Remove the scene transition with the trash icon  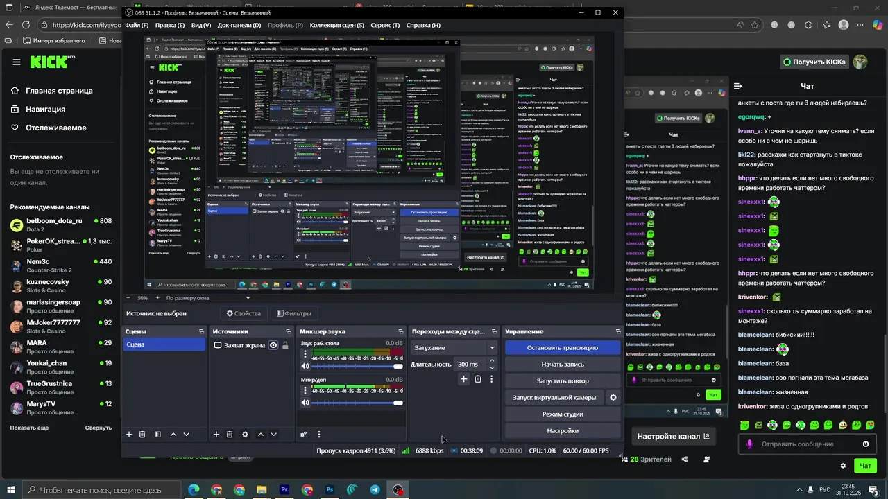tap(478, 379)
